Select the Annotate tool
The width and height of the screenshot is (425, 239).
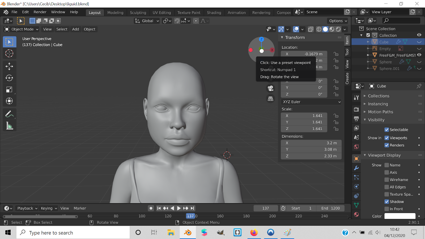click(x=9, y=114)
